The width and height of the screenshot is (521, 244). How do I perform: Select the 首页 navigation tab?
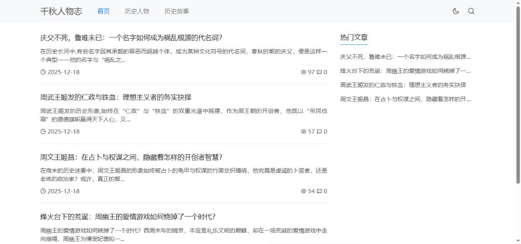click(x=104, y=11)
